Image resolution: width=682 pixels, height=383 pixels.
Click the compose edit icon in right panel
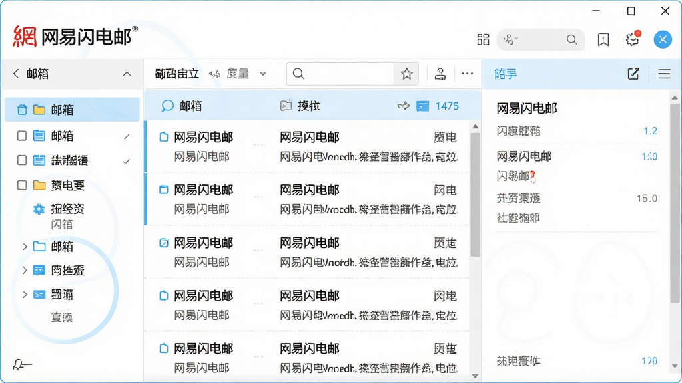click(x=633, y=74)
